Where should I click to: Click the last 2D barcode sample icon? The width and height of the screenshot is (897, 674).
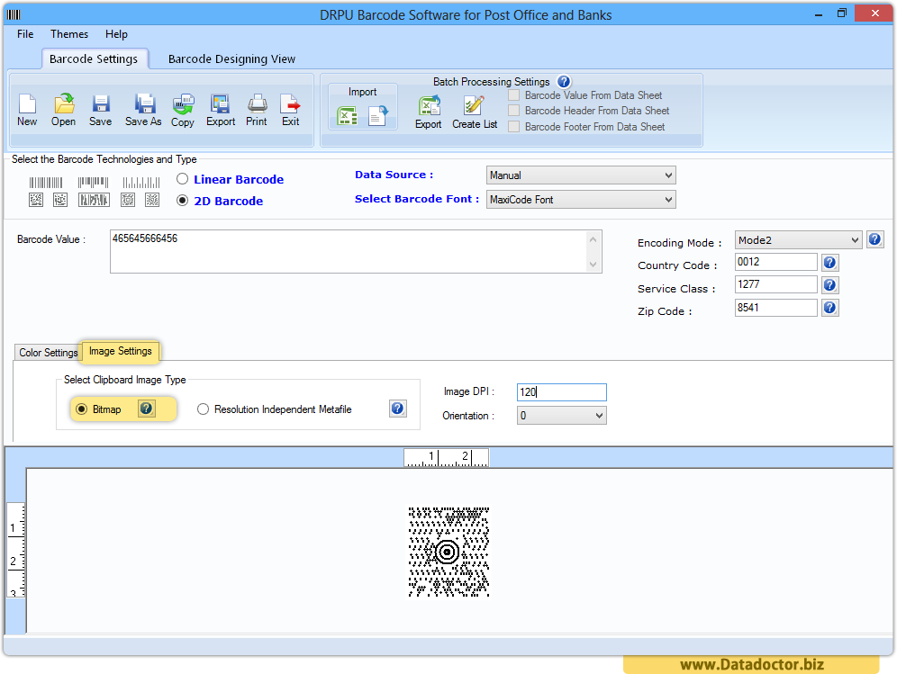152,200
